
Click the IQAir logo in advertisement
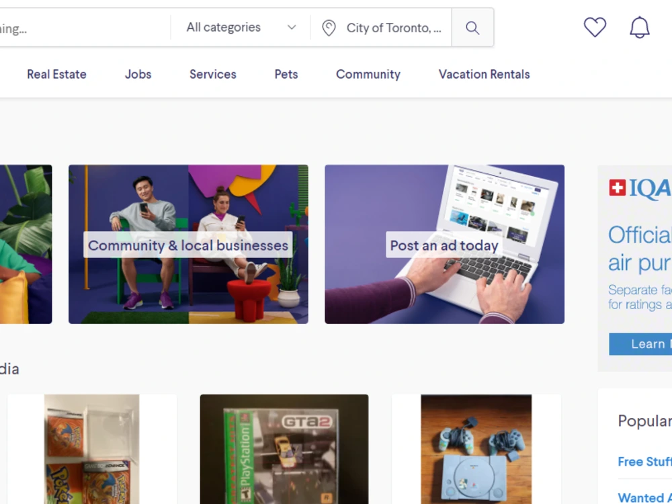point(640,188)
